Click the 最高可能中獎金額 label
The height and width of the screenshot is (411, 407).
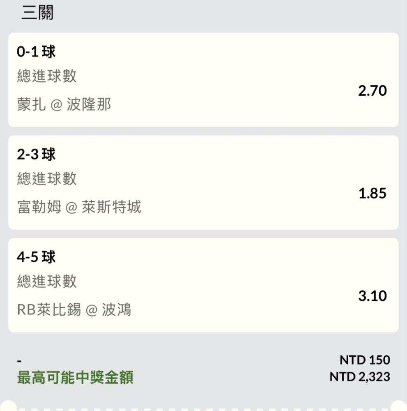(x=75, y=377)
